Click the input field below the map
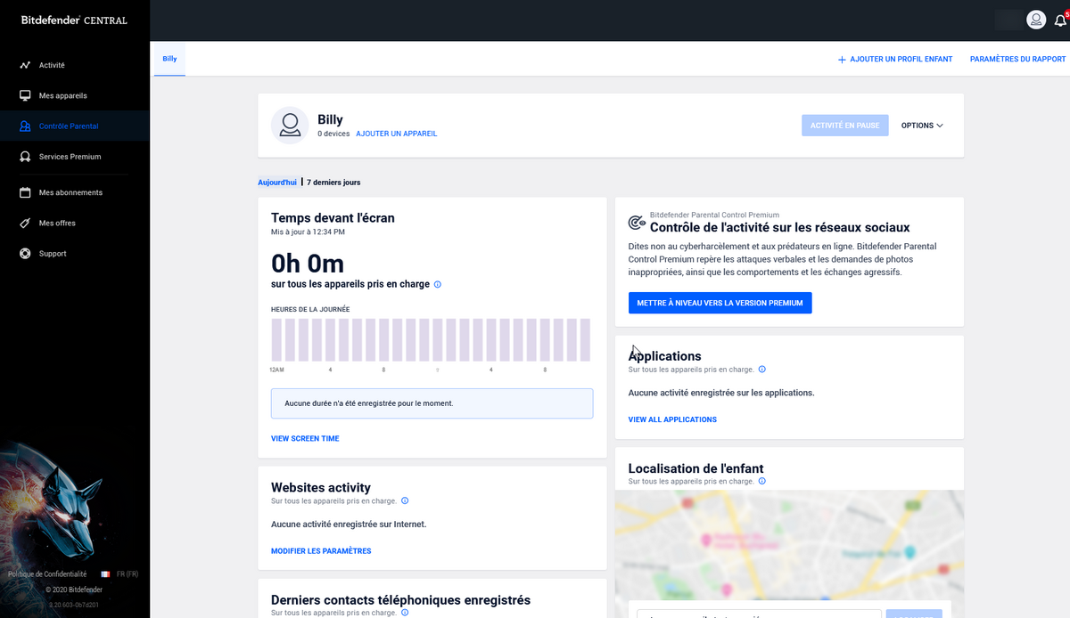1070x618 pixels. click(x=760, y=614)
